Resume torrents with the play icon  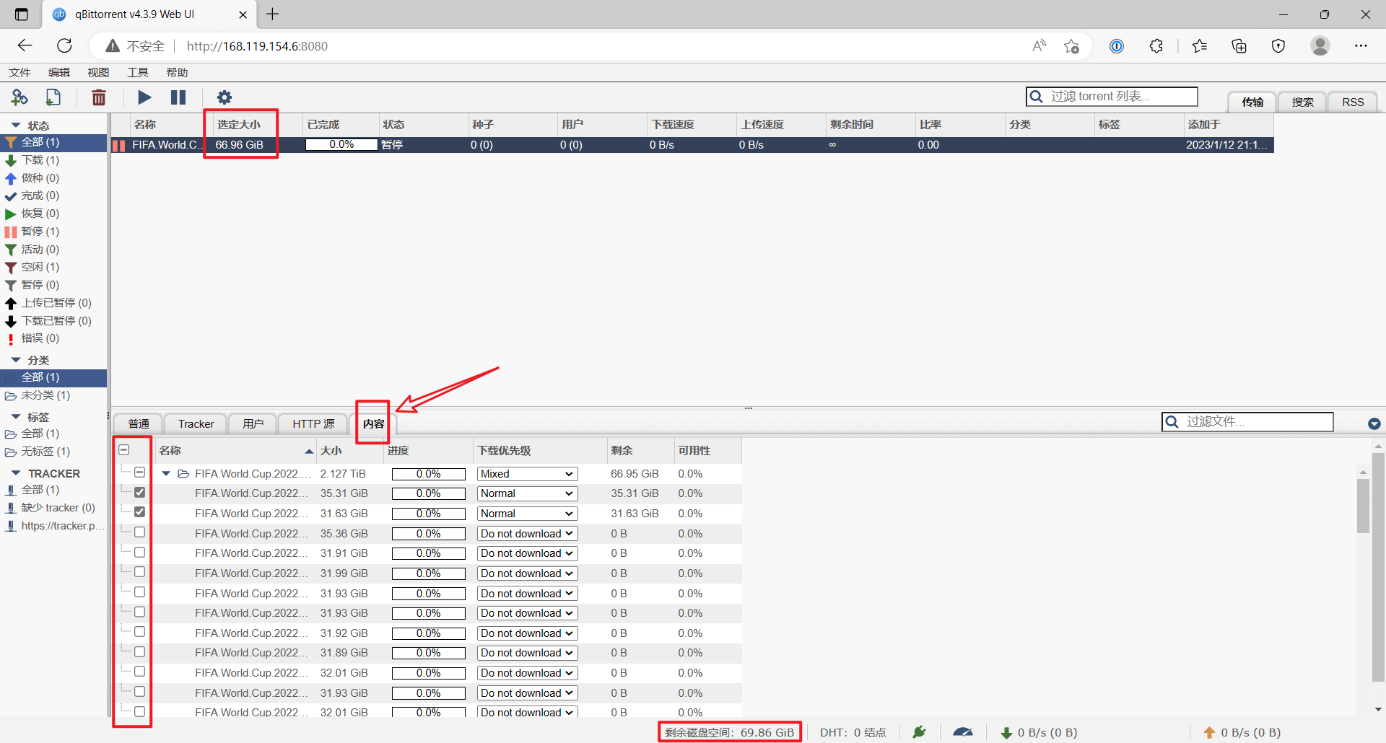click(x=144, y=97)
